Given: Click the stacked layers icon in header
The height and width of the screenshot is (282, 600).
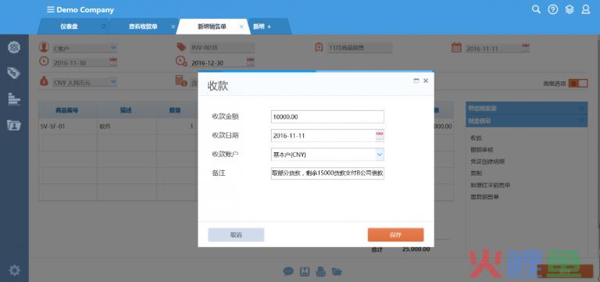Looking at the screenshot, I should tap(570, 9).
